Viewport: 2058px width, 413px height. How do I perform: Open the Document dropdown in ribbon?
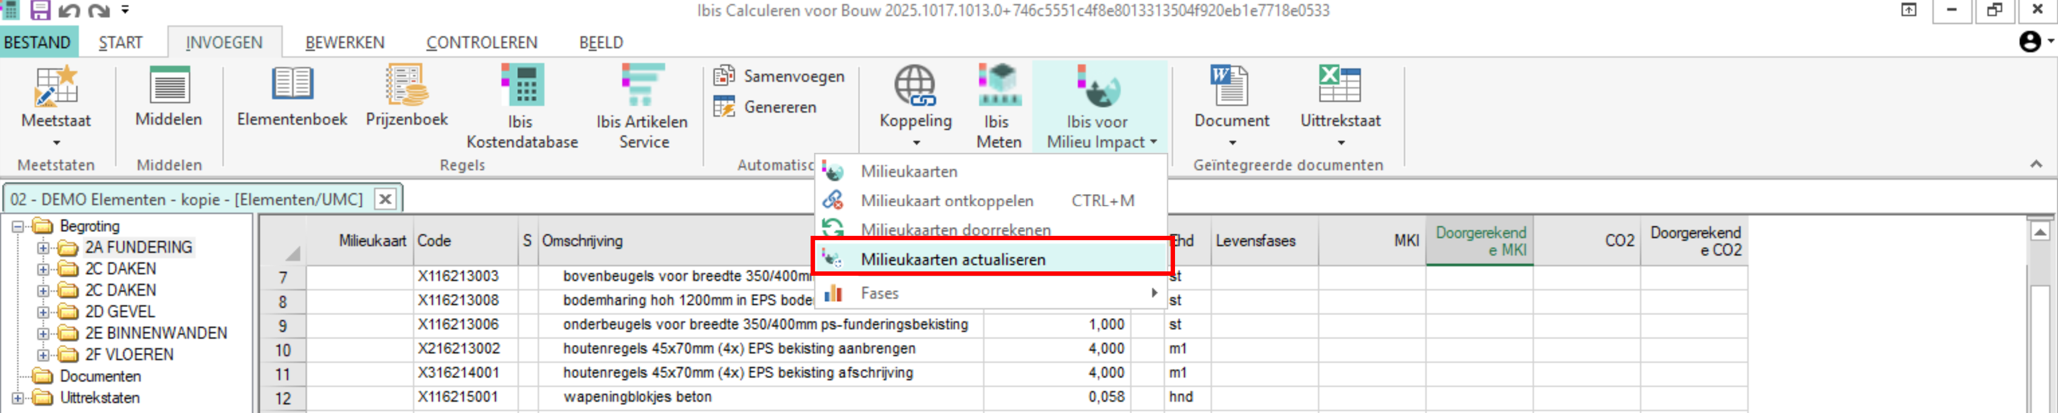1231,142
